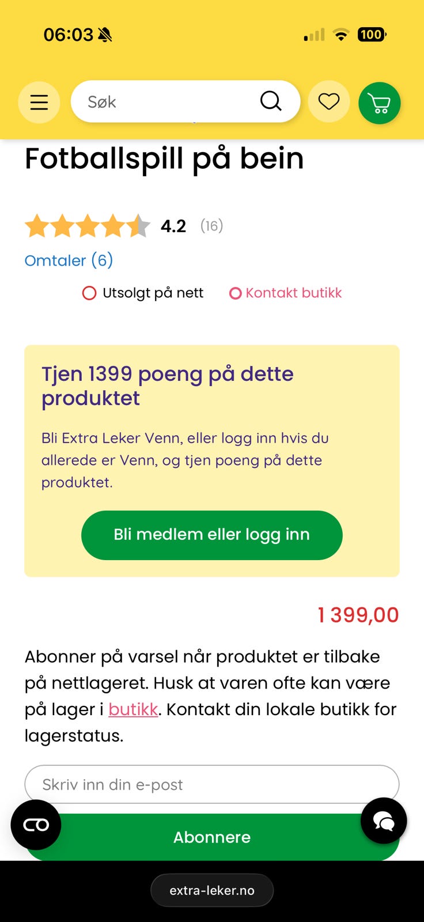The width and height of the screenshot is (424, 922).
Task: Tap the muted bell status icon
Action: pyautogui.click(x=105, y=35)
